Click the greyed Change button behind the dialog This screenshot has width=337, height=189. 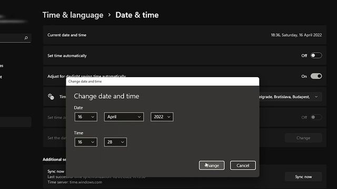(303, 138)
